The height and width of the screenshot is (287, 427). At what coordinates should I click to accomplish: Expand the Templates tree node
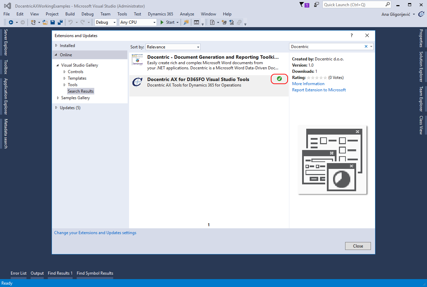point(64,78)
